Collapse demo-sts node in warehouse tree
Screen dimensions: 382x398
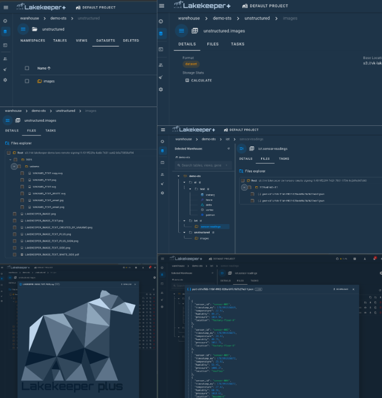tap(179, 176)
